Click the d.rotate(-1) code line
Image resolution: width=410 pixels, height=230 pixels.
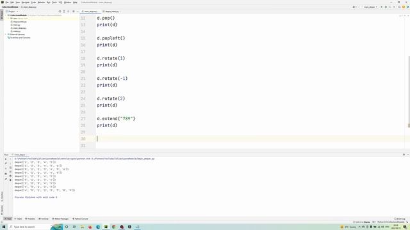click(112, 79)
